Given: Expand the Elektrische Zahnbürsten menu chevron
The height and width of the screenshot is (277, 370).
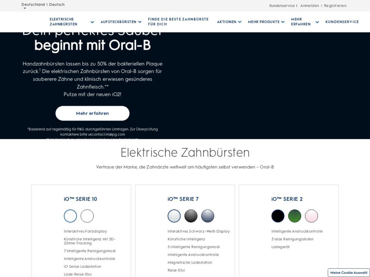Looking at the screenshot, I should point(92,22).
